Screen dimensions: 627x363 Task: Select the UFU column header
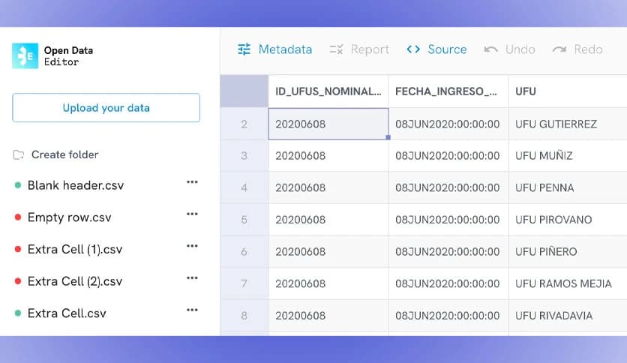568,91
